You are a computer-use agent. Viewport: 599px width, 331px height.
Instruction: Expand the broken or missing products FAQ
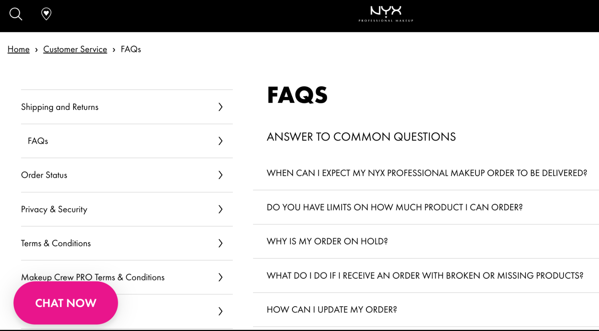pyautogui.click(x=425, y=275)
